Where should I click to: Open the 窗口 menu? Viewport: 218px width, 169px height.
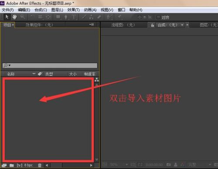[x=121, y=10]
